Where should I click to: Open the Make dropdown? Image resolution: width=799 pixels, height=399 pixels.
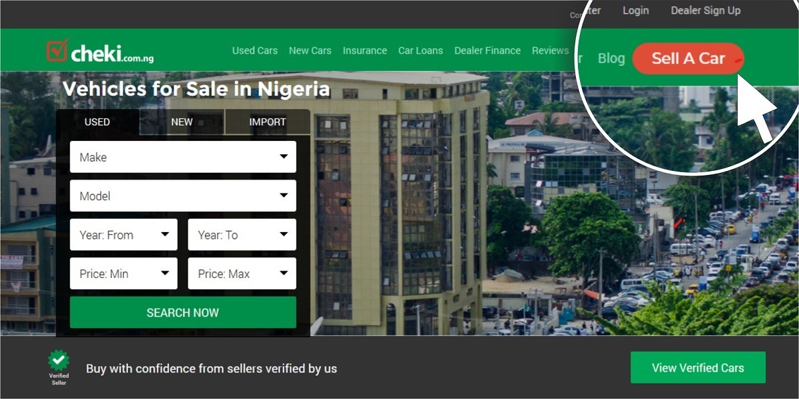(x=183, y=157)
